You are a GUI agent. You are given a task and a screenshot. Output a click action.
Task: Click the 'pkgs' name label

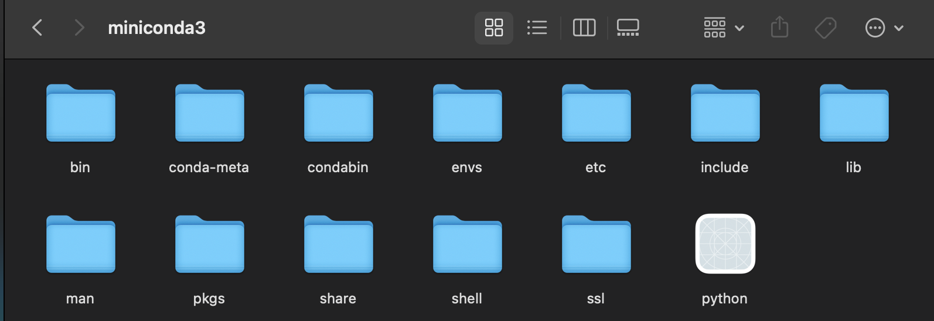coord(209,299)
